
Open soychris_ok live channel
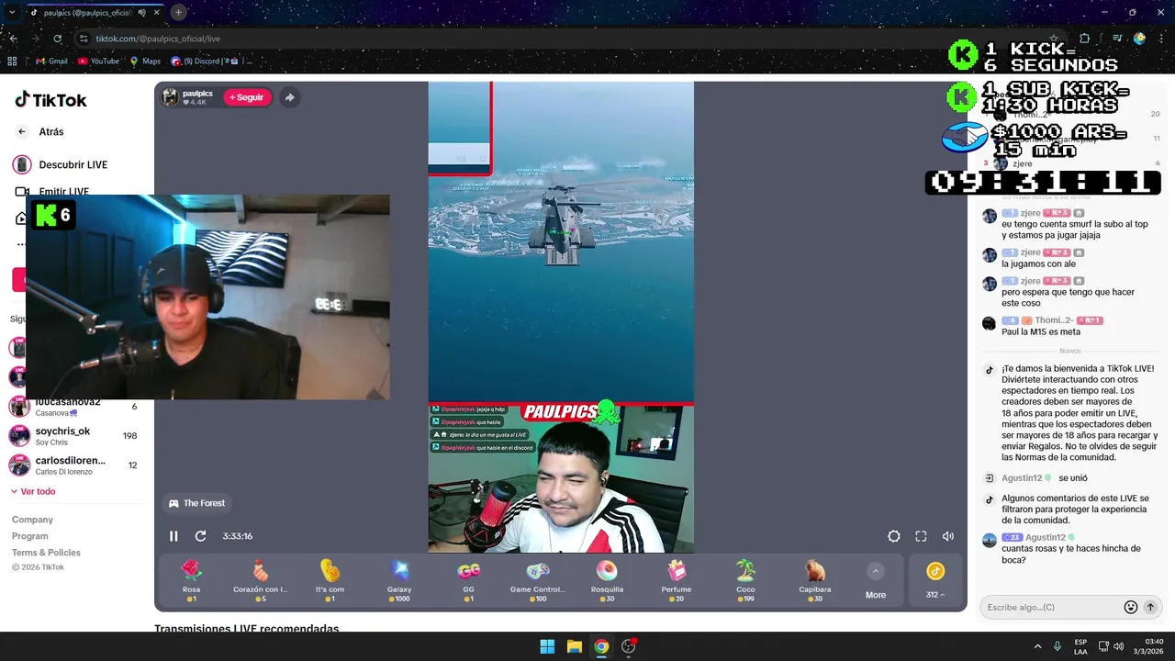coord(73,435)
